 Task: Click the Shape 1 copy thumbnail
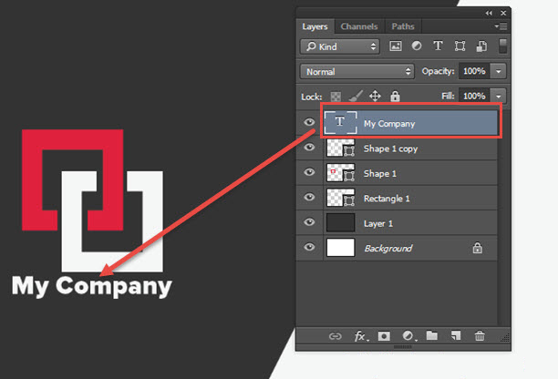point(341,148)
